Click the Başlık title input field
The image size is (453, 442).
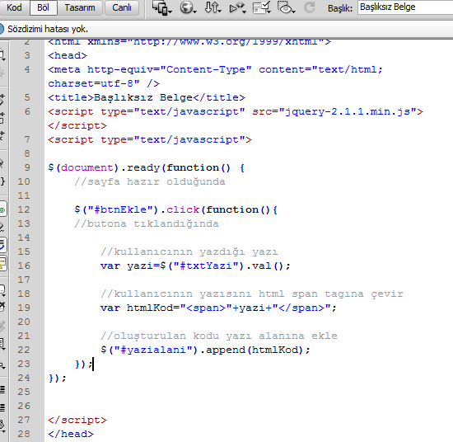pos(405,7)
